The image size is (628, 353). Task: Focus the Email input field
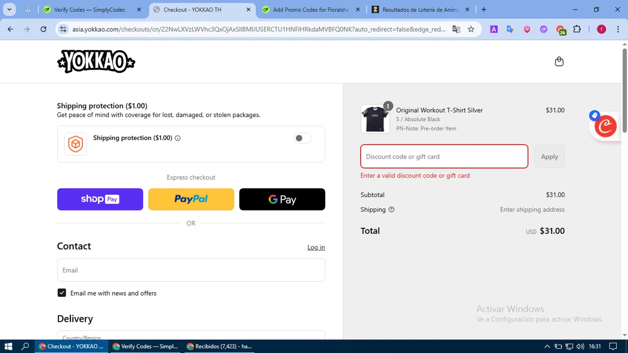coord(191,270)
